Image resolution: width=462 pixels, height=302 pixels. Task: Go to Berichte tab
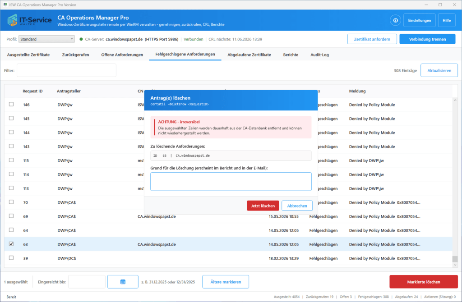click(x=291, y=55)
